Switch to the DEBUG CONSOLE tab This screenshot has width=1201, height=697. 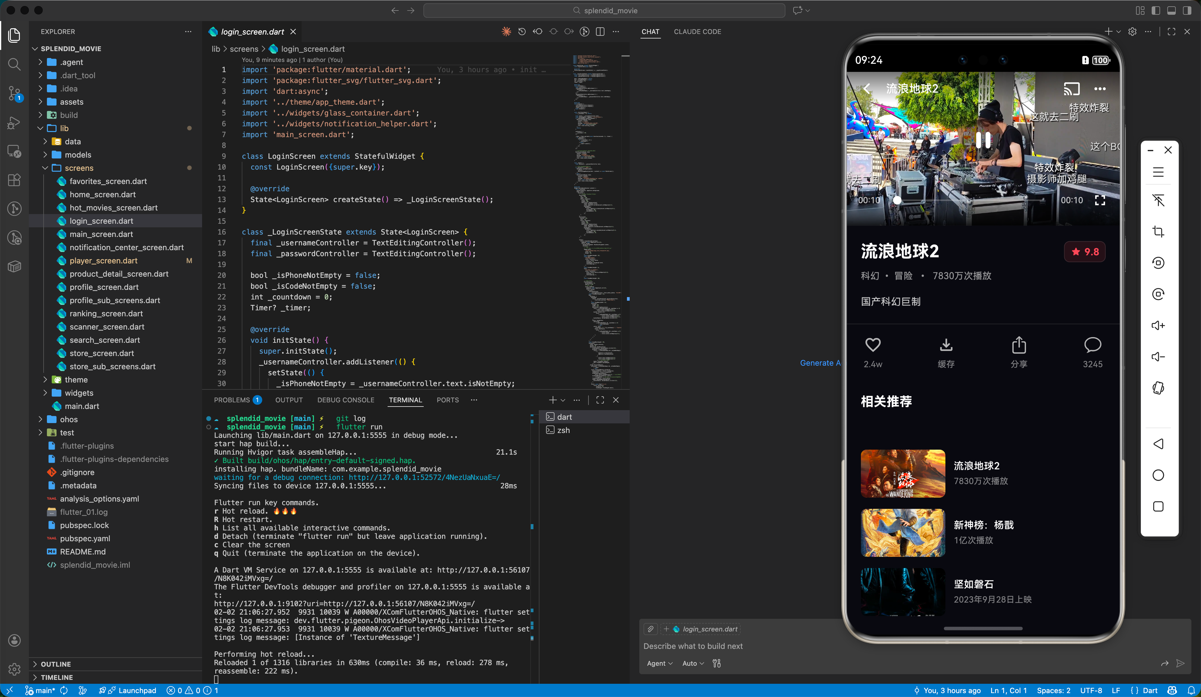coord(346,400)
